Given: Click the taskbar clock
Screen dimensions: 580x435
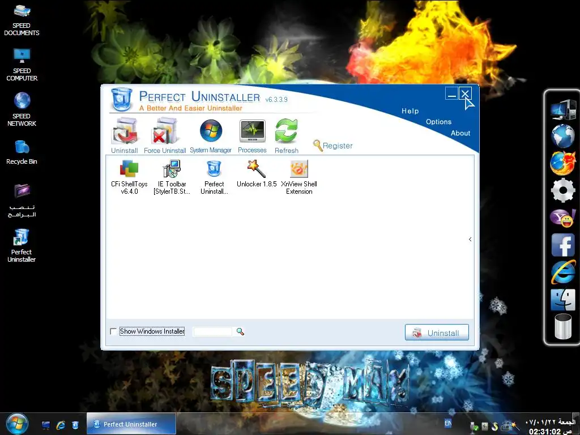Looking at the screenshot, I should 551,427.
